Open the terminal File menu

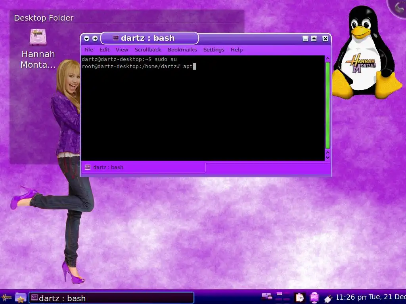(x=89, y=49)
